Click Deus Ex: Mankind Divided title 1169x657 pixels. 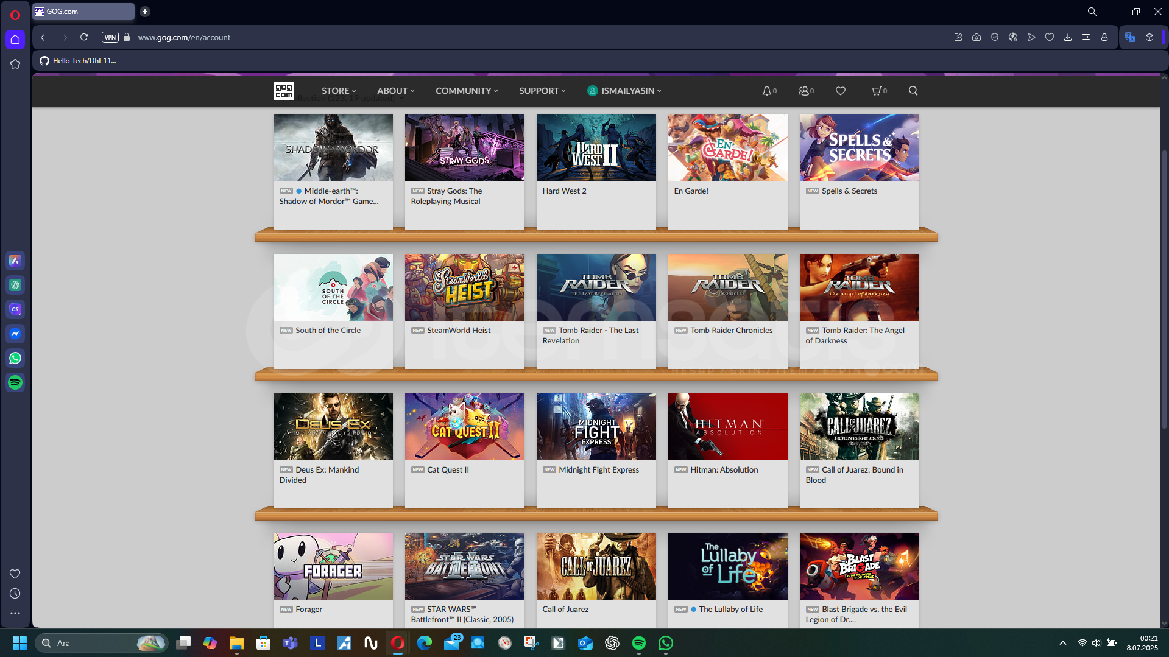pos(319,475)
